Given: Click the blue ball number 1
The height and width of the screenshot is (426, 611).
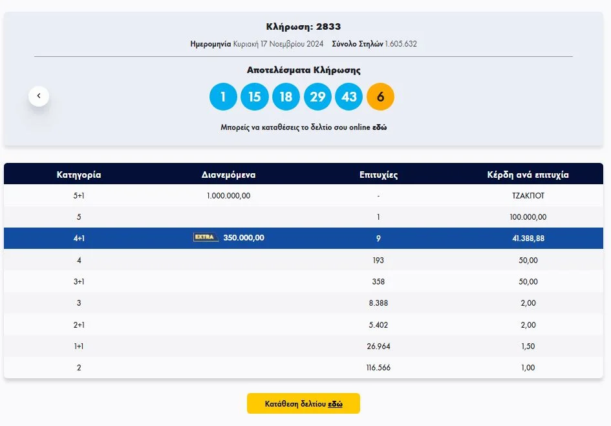Looking at the screenshot, I should (223, 97).
